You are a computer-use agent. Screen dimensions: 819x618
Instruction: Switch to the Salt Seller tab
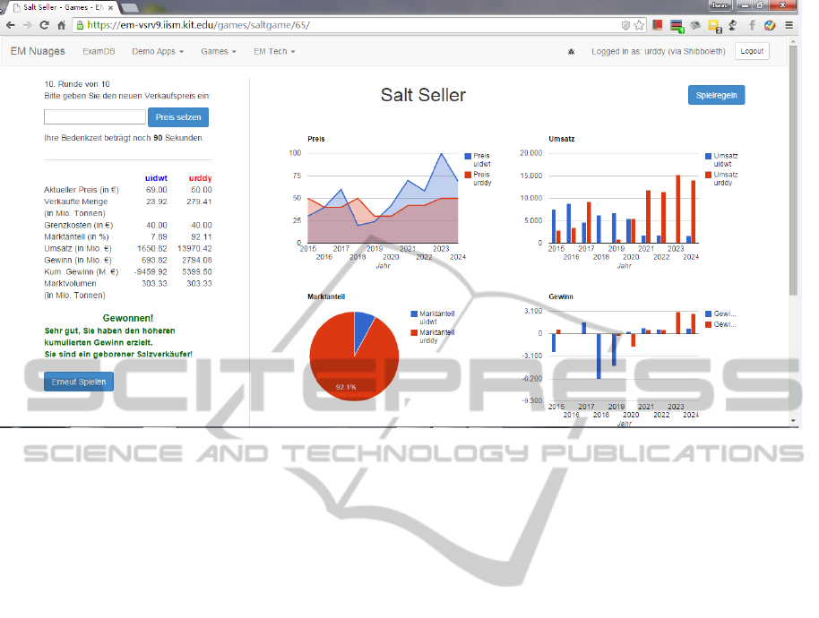59,7
